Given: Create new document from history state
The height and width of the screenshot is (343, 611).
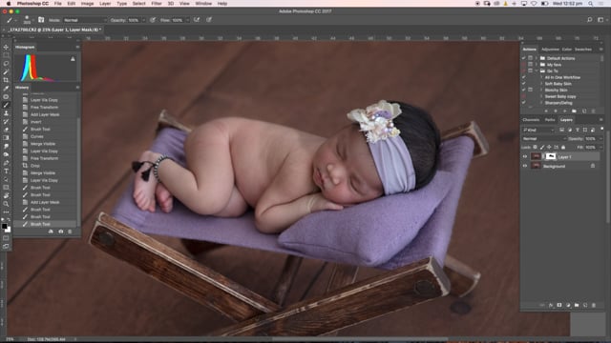Looking at the screenshot, I should (x=51, y=232).
